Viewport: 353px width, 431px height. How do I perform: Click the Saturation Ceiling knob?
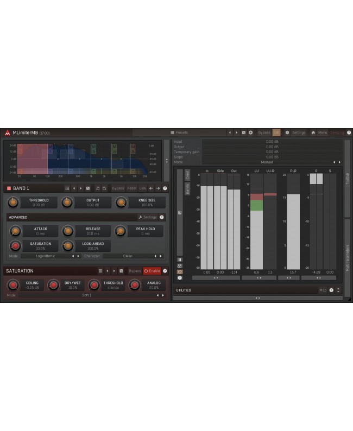(x=13, y=285)
